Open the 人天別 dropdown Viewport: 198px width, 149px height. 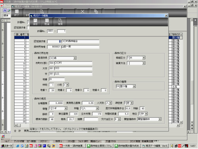click(x=110, y=103)
